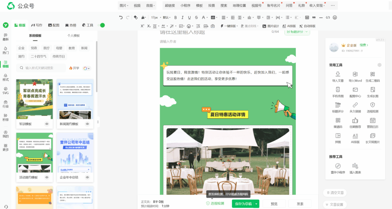Viewport: 392px width, 209px height.
Task: Clear formatting with eraser icon
Action: (136, 18)
